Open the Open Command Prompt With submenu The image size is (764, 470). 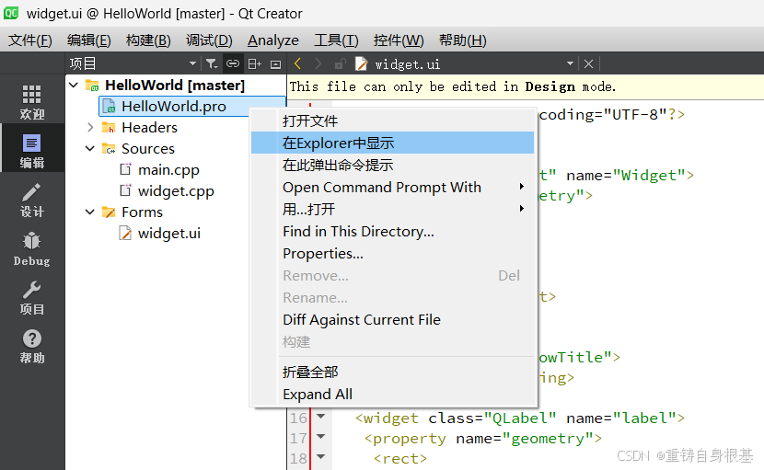(x=393, y=187)
